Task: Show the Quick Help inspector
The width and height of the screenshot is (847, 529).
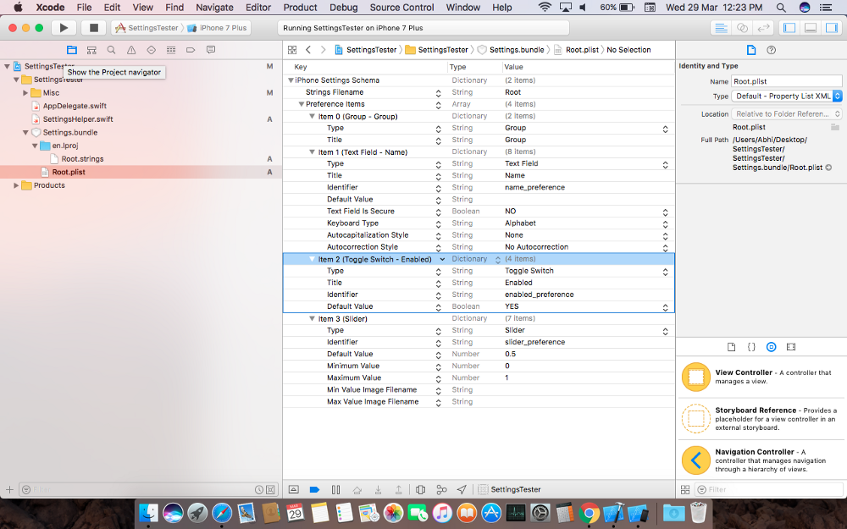Action: 772,50
